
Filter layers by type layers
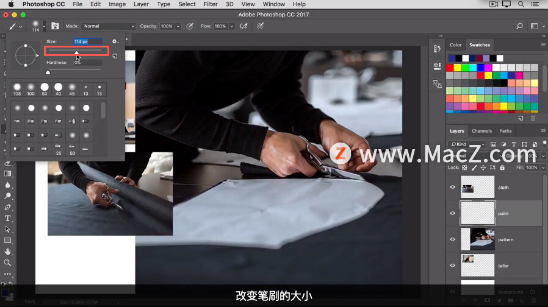coord(514,144)
